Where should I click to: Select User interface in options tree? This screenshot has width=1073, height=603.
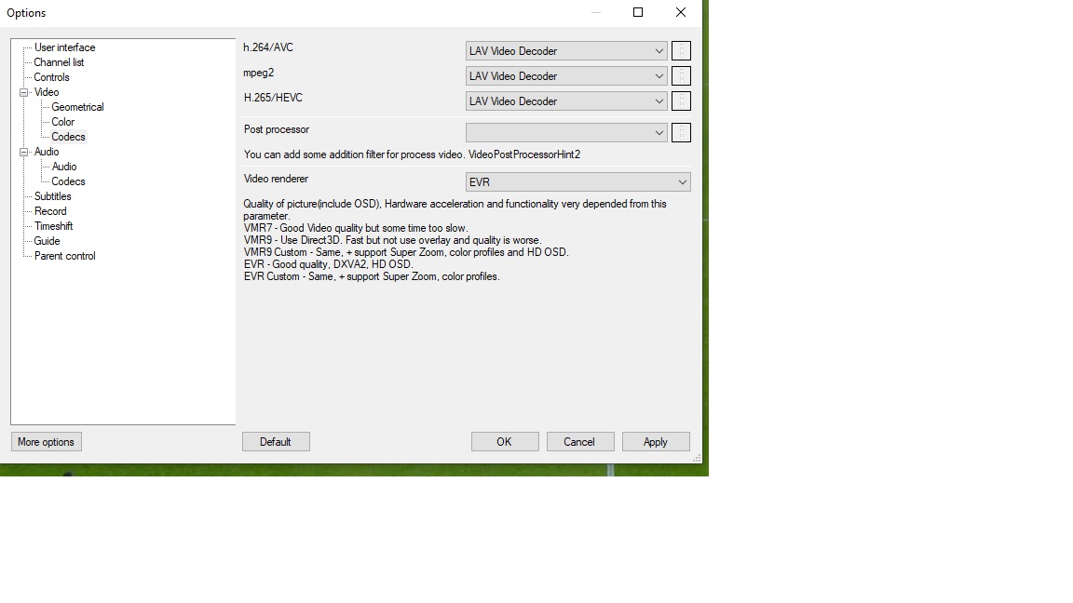[64, 47]
